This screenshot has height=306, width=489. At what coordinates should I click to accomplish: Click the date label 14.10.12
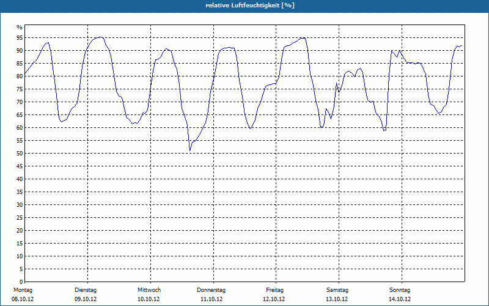tap(400, 299)
